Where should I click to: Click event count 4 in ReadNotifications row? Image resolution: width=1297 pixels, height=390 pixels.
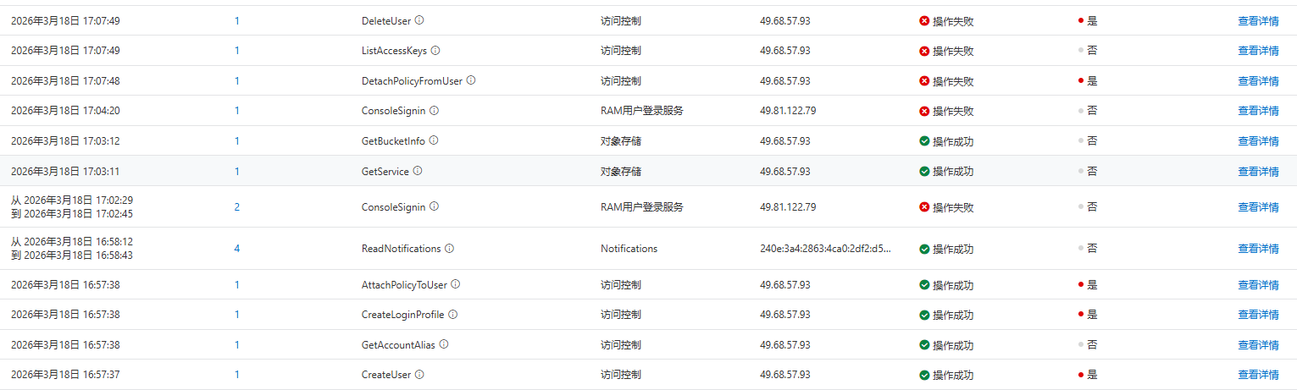[x=237, y=249]
